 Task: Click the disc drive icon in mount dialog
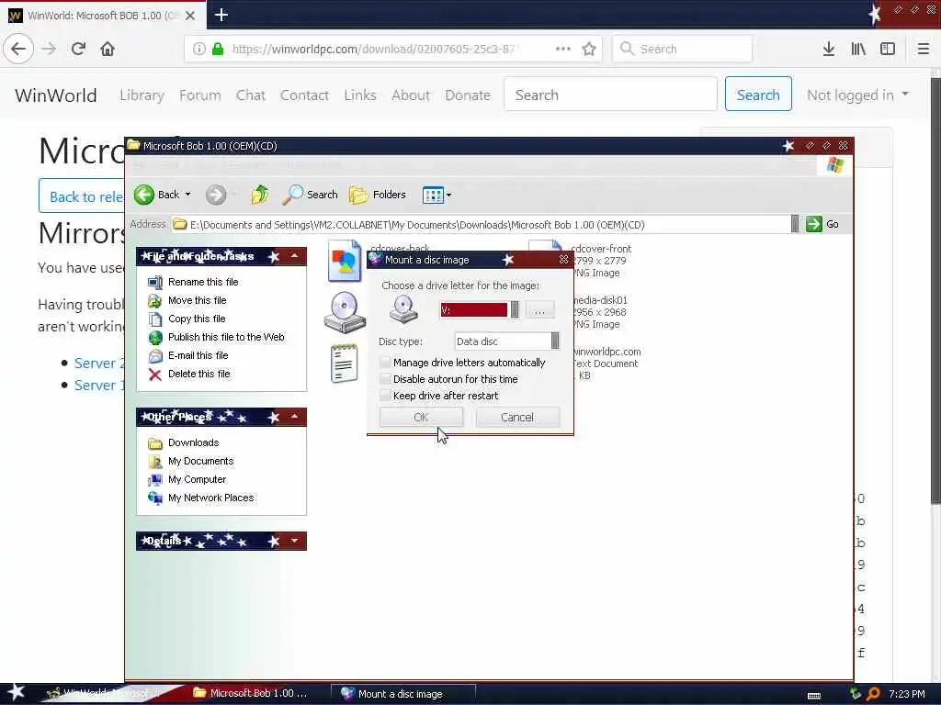(x=403, y=310)
